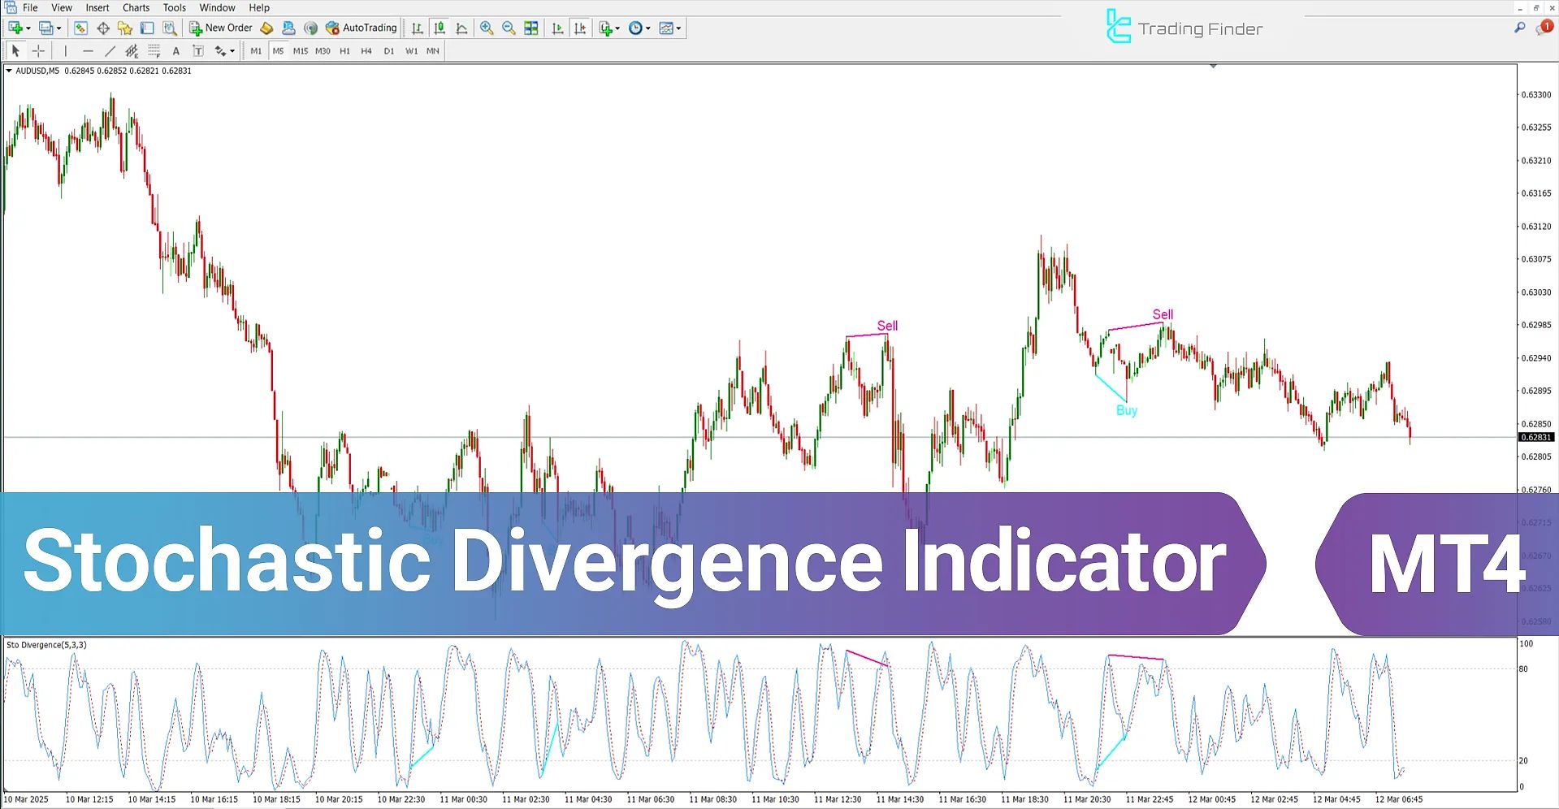This screenshot has height=809, width=1559.
Task: Select the Vertical Line drawing tool
Action: [x=66, y=51]
